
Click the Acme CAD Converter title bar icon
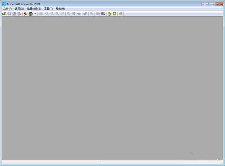point(4,3)
